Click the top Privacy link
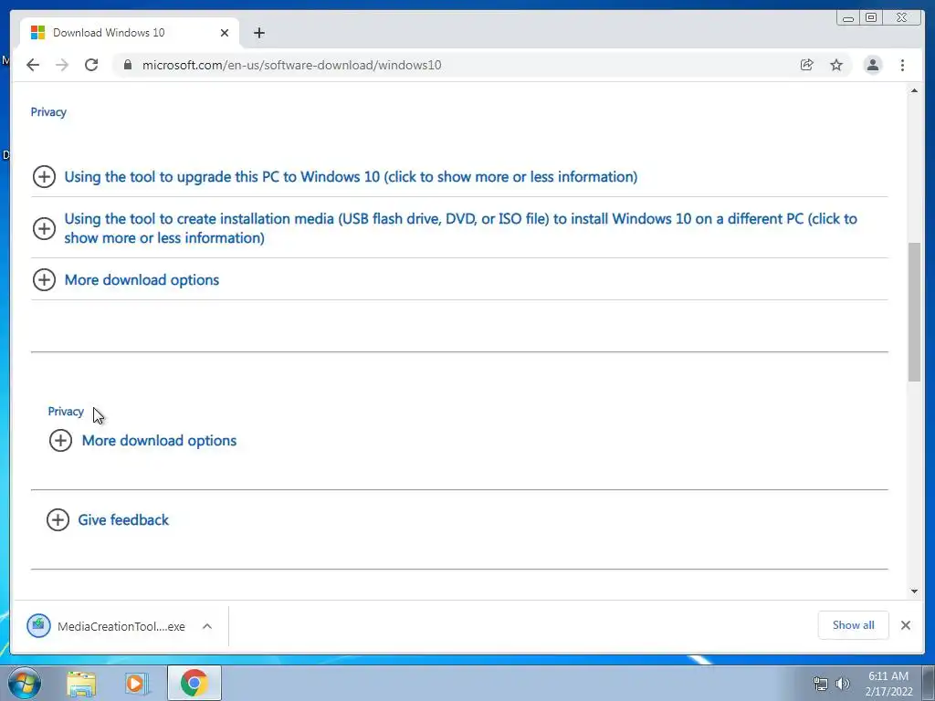Image resolution: width=935 pixels, height=701 pixels. pos(48,112)
